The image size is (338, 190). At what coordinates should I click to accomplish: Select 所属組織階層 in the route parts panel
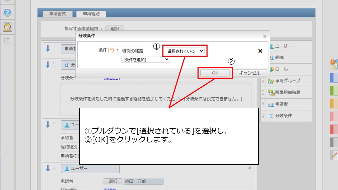coord(287,92)
